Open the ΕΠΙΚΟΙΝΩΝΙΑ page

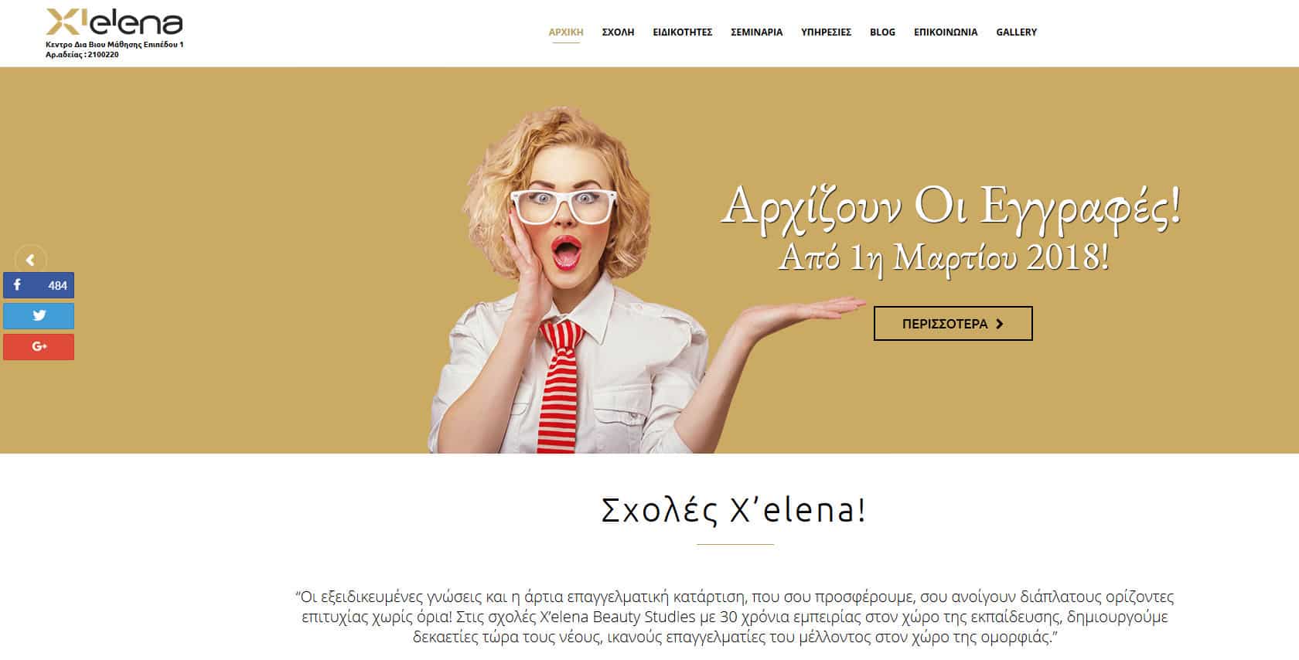946,32
